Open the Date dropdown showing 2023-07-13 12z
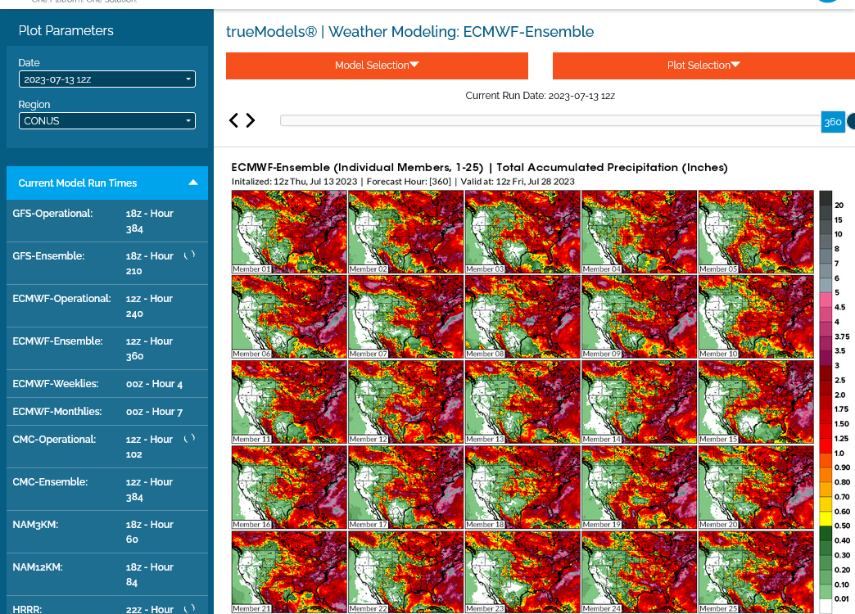 click(x=106, y=79)
